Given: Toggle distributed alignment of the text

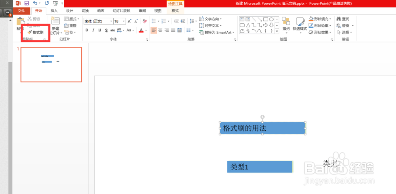Looking at the screenshot, I should 179,30.
